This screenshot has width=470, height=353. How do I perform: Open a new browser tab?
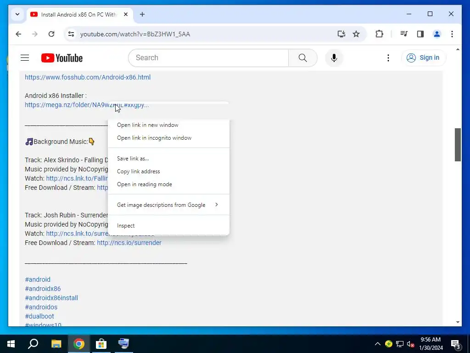point(142,14)
